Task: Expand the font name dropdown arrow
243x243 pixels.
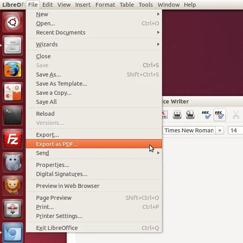Action: (220, 130)
